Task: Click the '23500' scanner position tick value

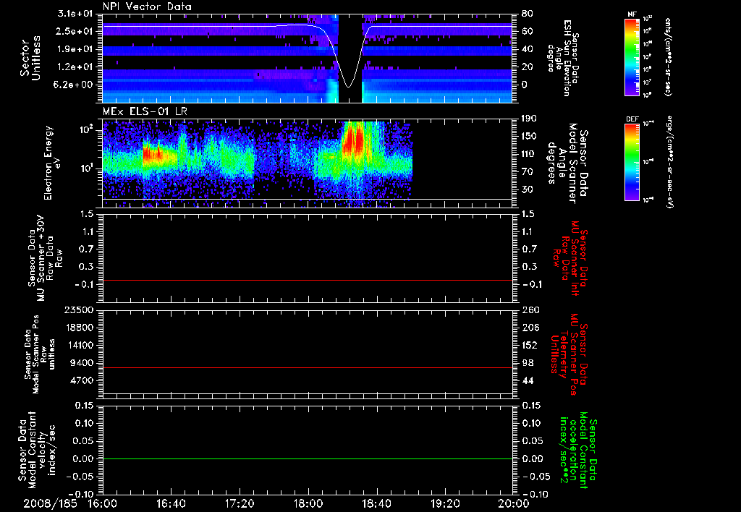Action: pos(79,310)
